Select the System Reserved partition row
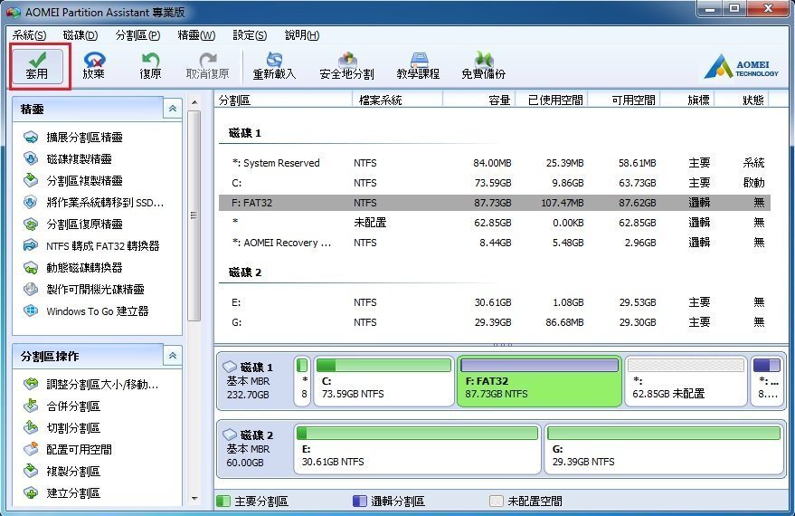Viewport: 795px width, 516px height. 495,163
